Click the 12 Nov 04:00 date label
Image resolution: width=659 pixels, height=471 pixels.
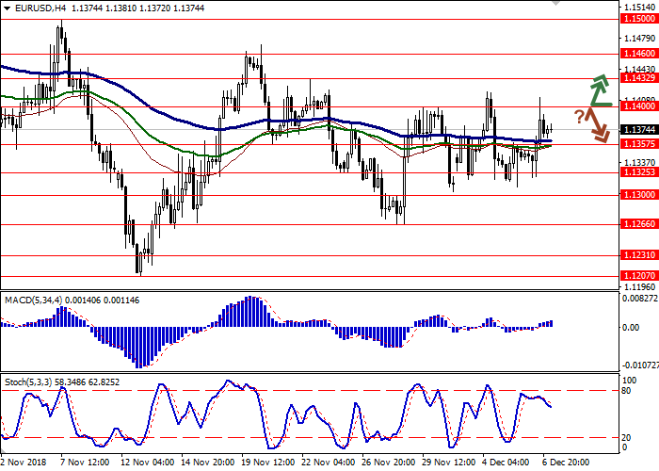point(144,463)
